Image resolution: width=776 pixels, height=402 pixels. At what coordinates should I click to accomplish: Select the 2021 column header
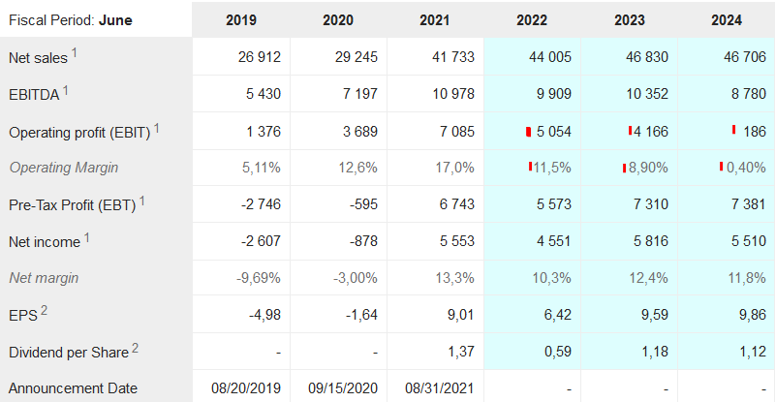coord(434,20)
